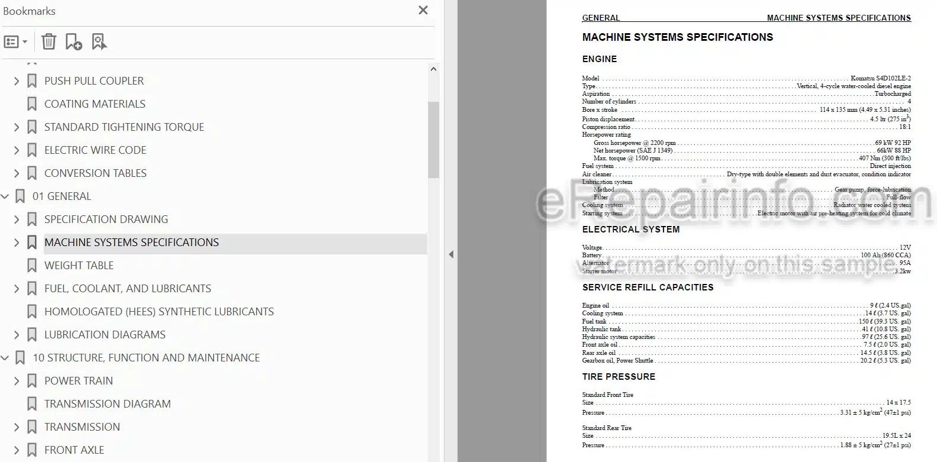
Task: Find current bookmark icon
Action: 99,42
